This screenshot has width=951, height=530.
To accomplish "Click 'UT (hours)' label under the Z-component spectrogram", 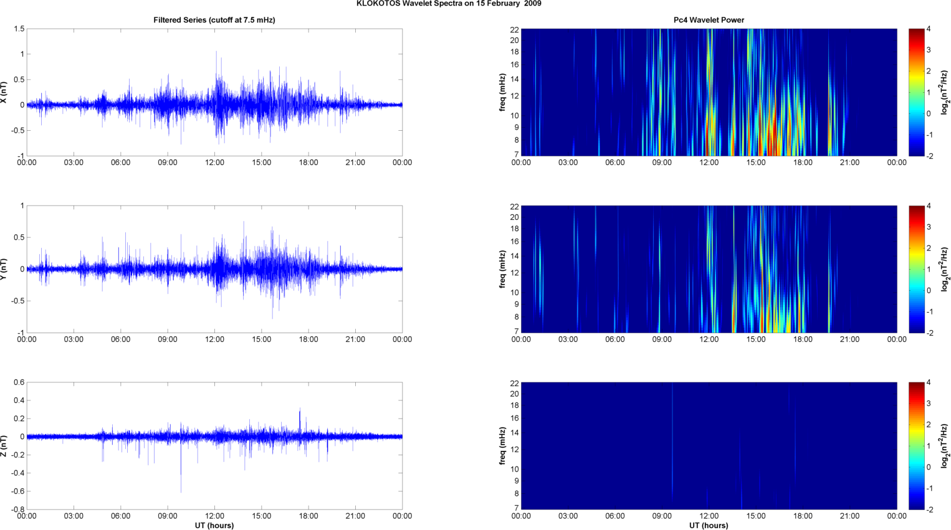I will 709,526.
